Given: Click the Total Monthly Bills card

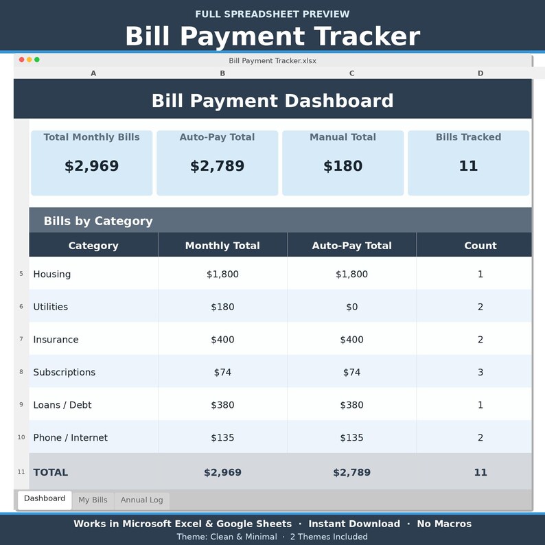Looking at the screenshot, I should pos(92,163).
